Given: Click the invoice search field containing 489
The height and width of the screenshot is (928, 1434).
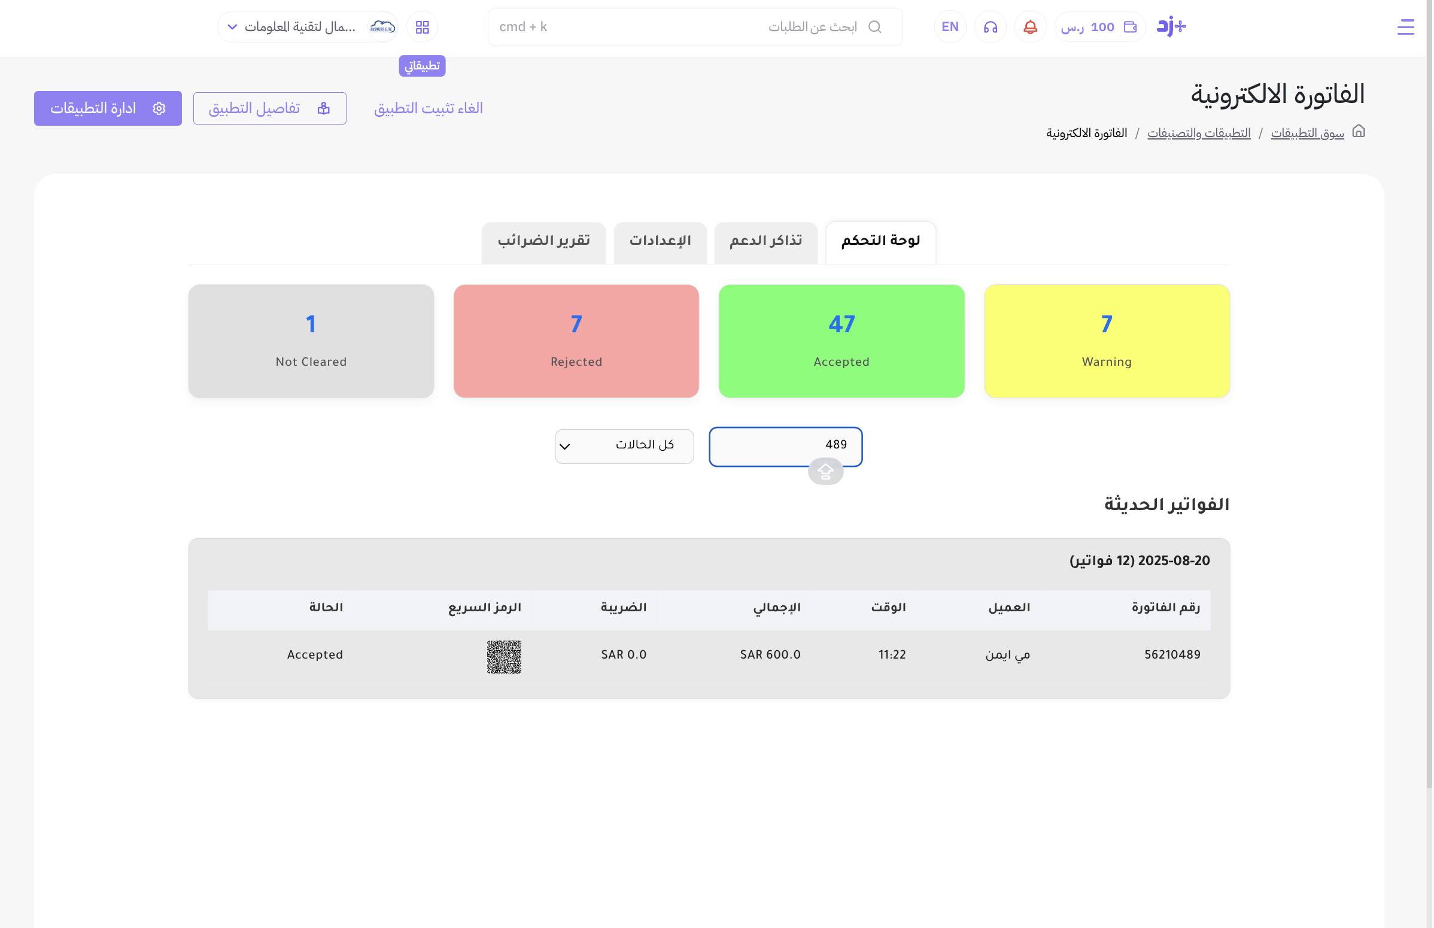Looking at the screenshot, I should (x=777, y=445).
